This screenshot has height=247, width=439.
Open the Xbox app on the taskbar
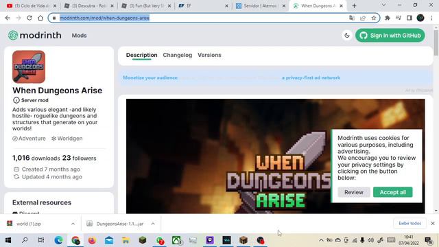pos(176,240)
